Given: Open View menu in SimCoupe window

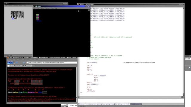Looking at the screenshot, I should 38,8.
